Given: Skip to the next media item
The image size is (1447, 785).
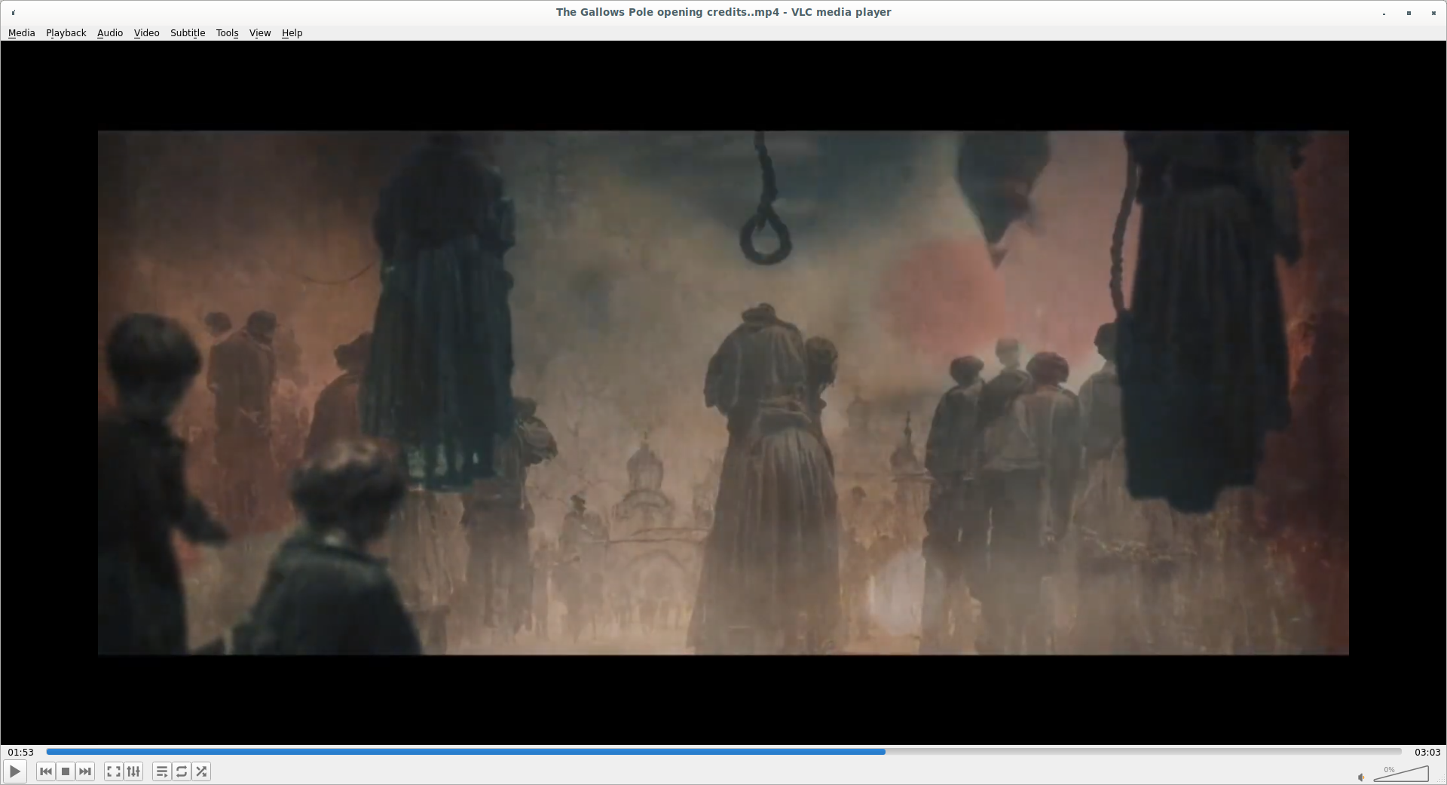Looking at the screenshot, I should pyautogui.click(x=85, y=771).
